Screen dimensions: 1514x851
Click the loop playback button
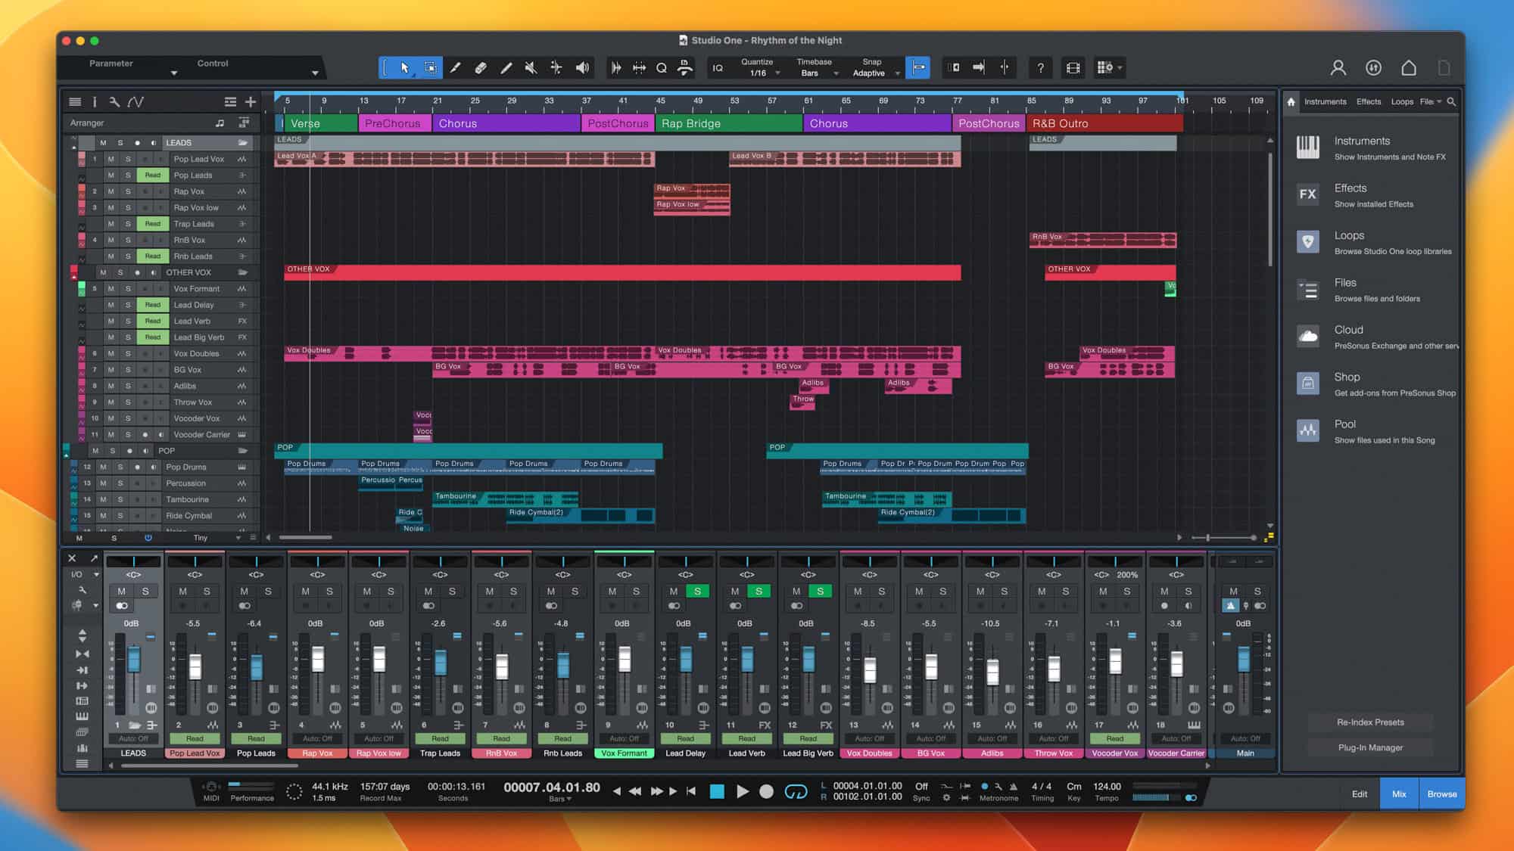click(x=796, y=791)
